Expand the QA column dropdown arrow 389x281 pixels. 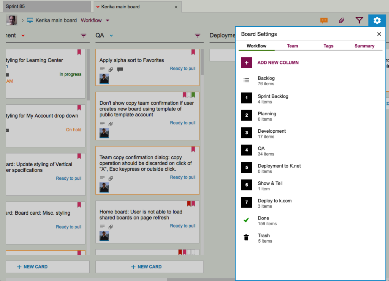111,36
